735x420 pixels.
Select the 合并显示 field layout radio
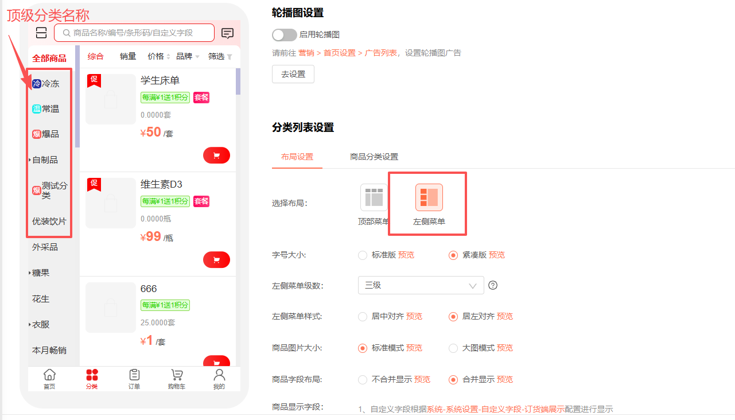pos(453,379)
